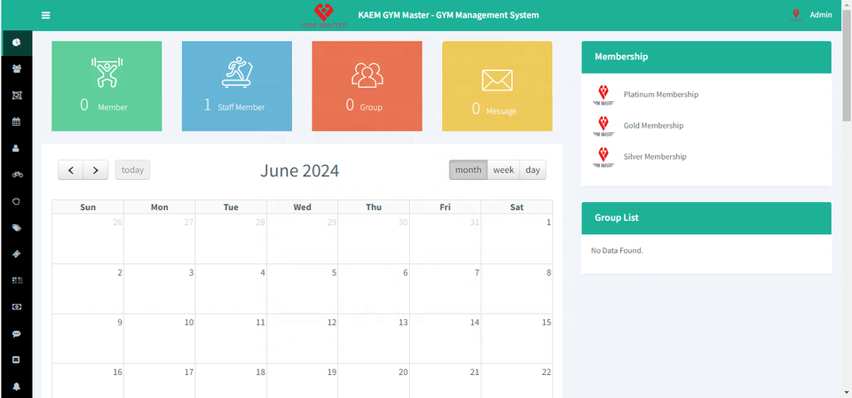
Task: Click the vertical page scrollbar thumb
Action: pos(847,66)
